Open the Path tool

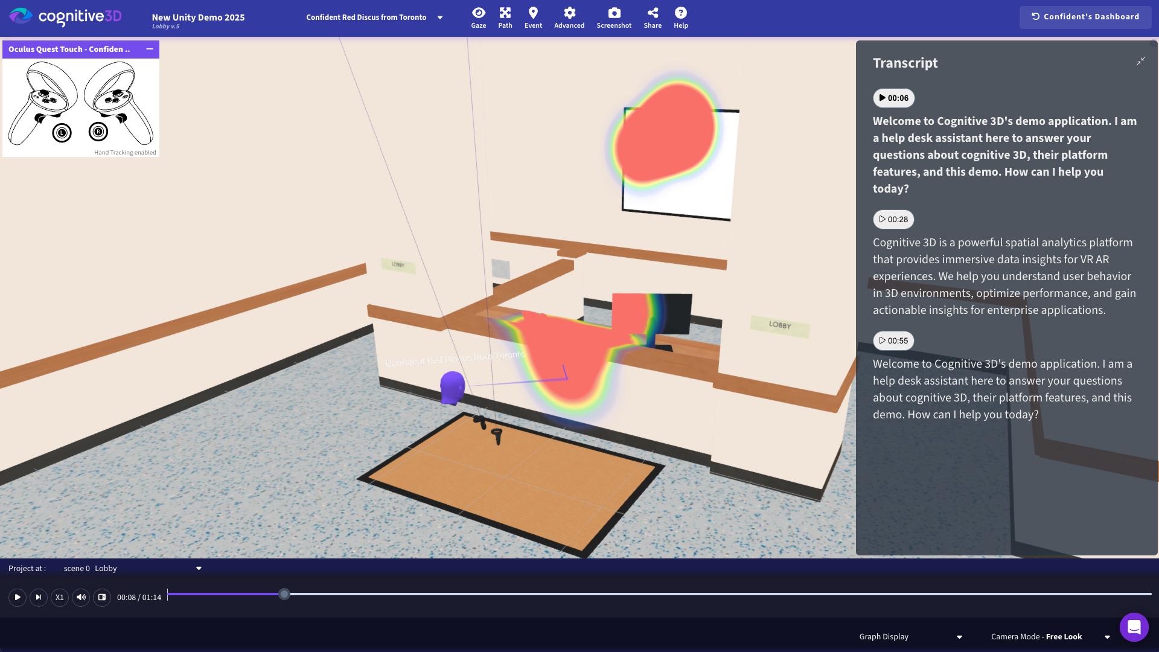(x=505, y=18)
